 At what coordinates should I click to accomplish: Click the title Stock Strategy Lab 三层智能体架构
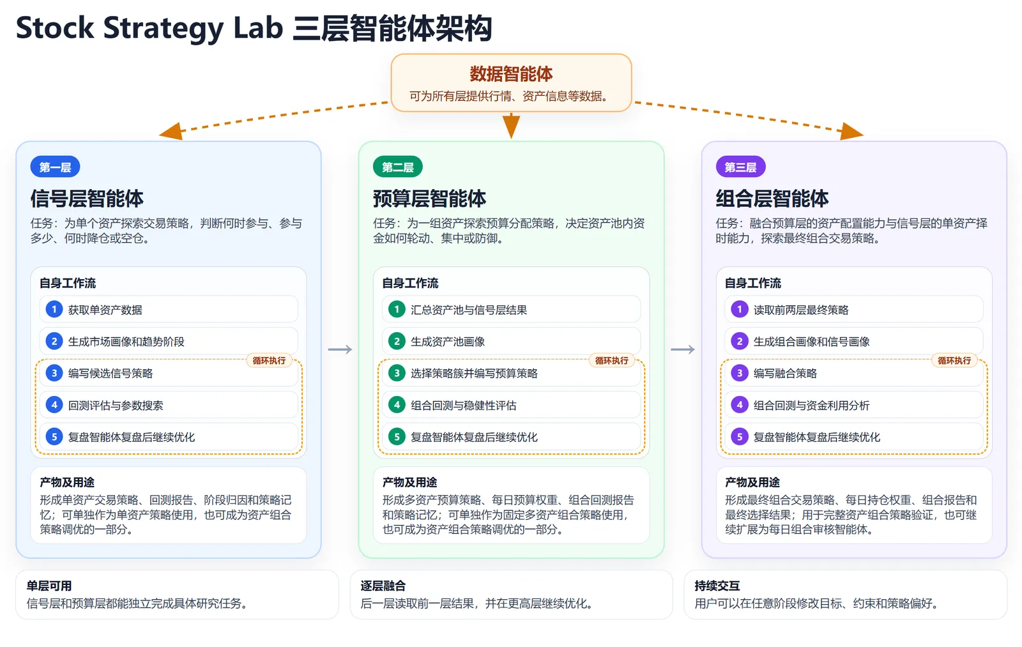point(254,28)
